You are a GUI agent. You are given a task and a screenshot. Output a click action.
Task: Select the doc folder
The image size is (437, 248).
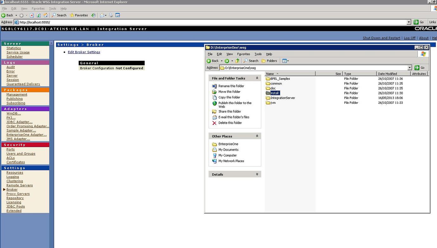[x=271, y=88]
